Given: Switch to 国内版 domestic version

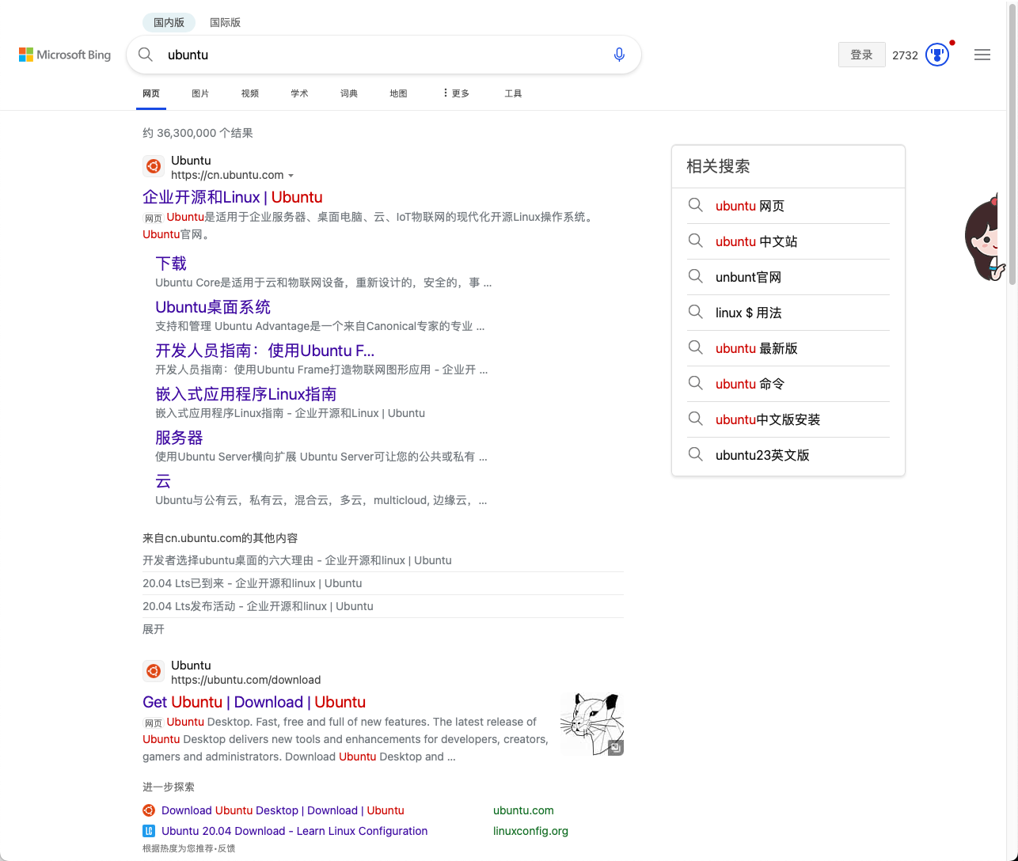Looking at the screenshot, I should pos(169,22).
